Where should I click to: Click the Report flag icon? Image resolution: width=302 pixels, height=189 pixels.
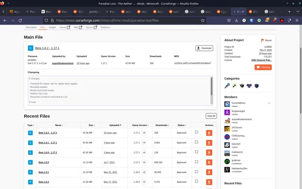pos(262,40)
